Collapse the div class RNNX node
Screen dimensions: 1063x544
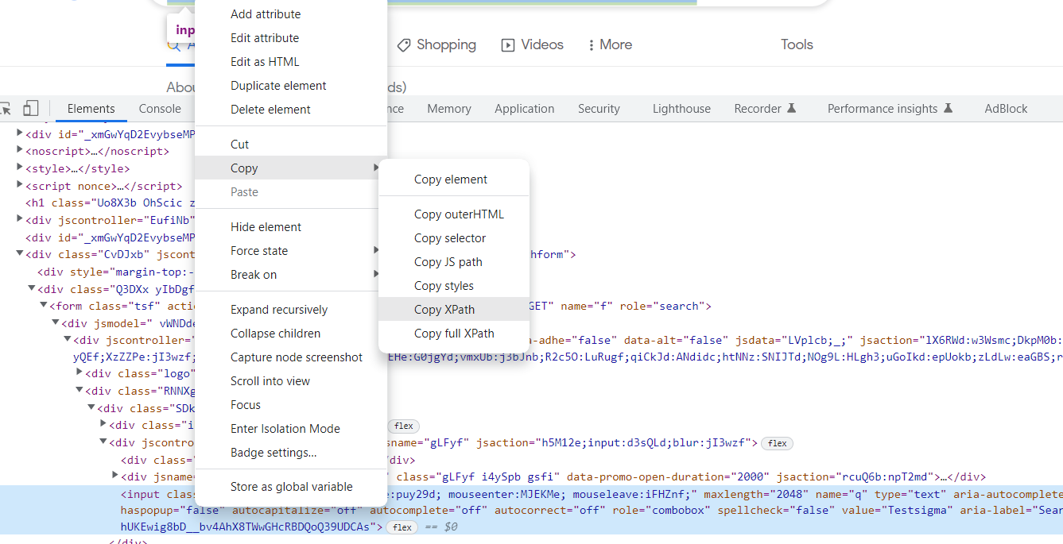pyautogui.click(x=80, y=391)
